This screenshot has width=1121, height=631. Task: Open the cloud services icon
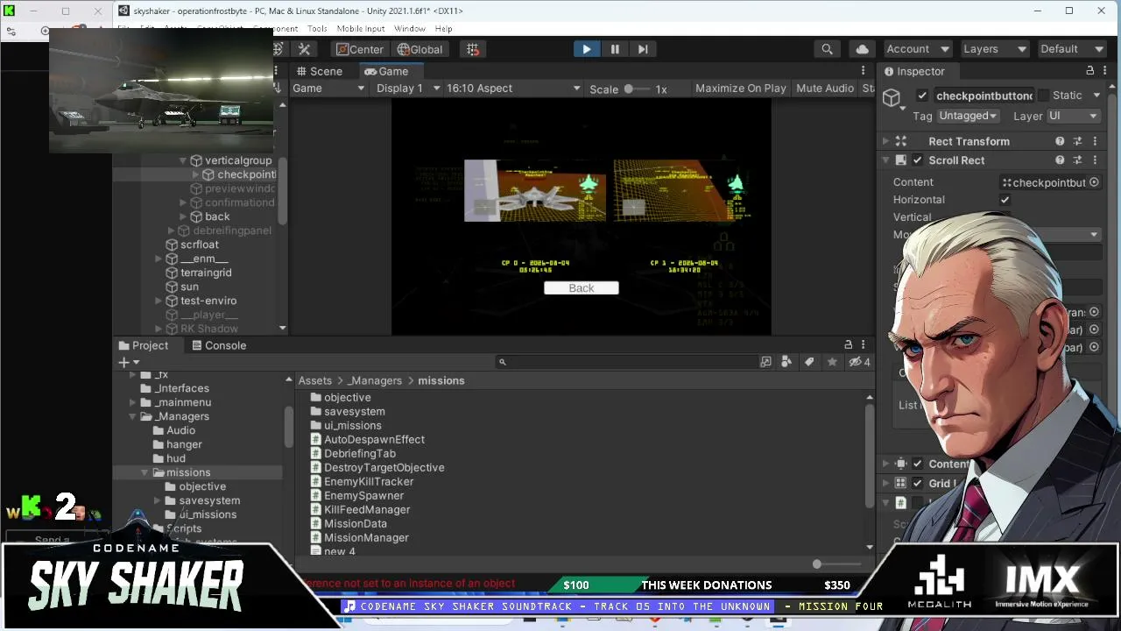[x=863, y=49]
